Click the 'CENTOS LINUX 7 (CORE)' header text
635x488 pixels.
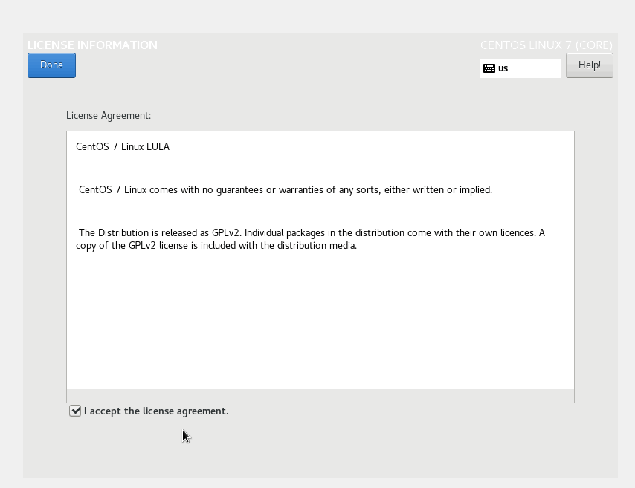[x=546, y=45]
